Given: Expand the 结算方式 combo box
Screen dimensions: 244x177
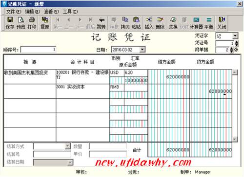Looking at the screenshot, I should point(67,146).
